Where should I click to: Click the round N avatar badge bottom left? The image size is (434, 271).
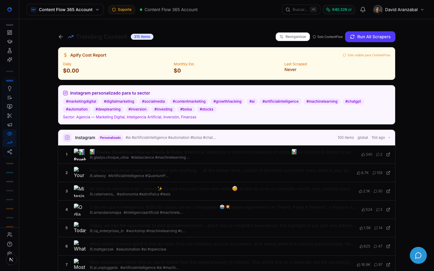[x=11, y=260]
